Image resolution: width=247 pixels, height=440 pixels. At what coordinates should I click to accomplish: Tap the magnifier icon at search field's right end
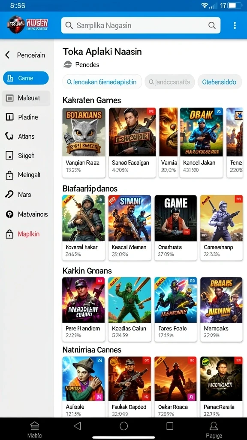click(212, 25)
